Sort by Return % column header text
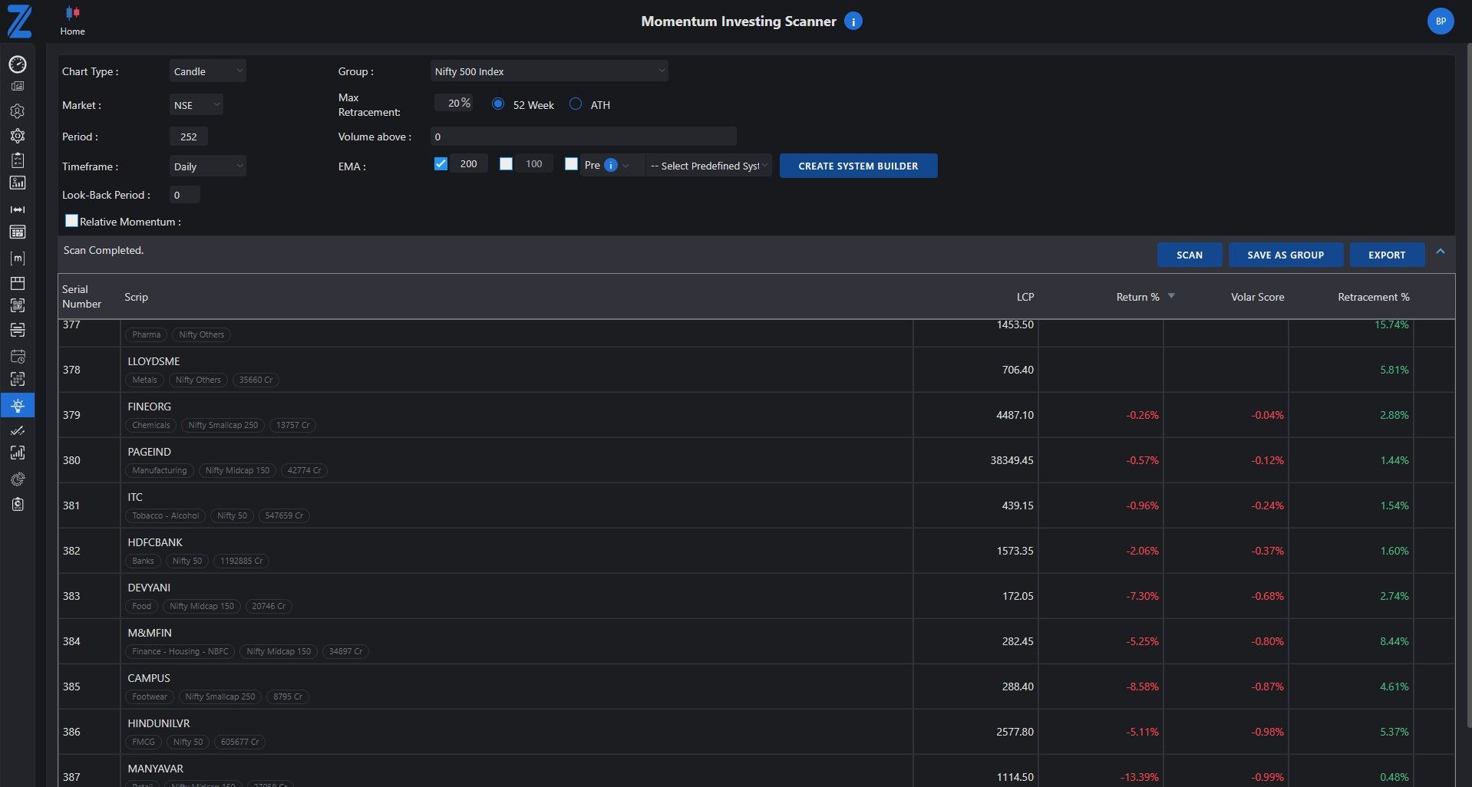Viewport: 1472px width, 787px height. click(x=1137, y=297)
